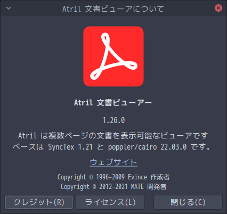
Task: Click the SyncTex 1.21 text
Action: (70, 147)
